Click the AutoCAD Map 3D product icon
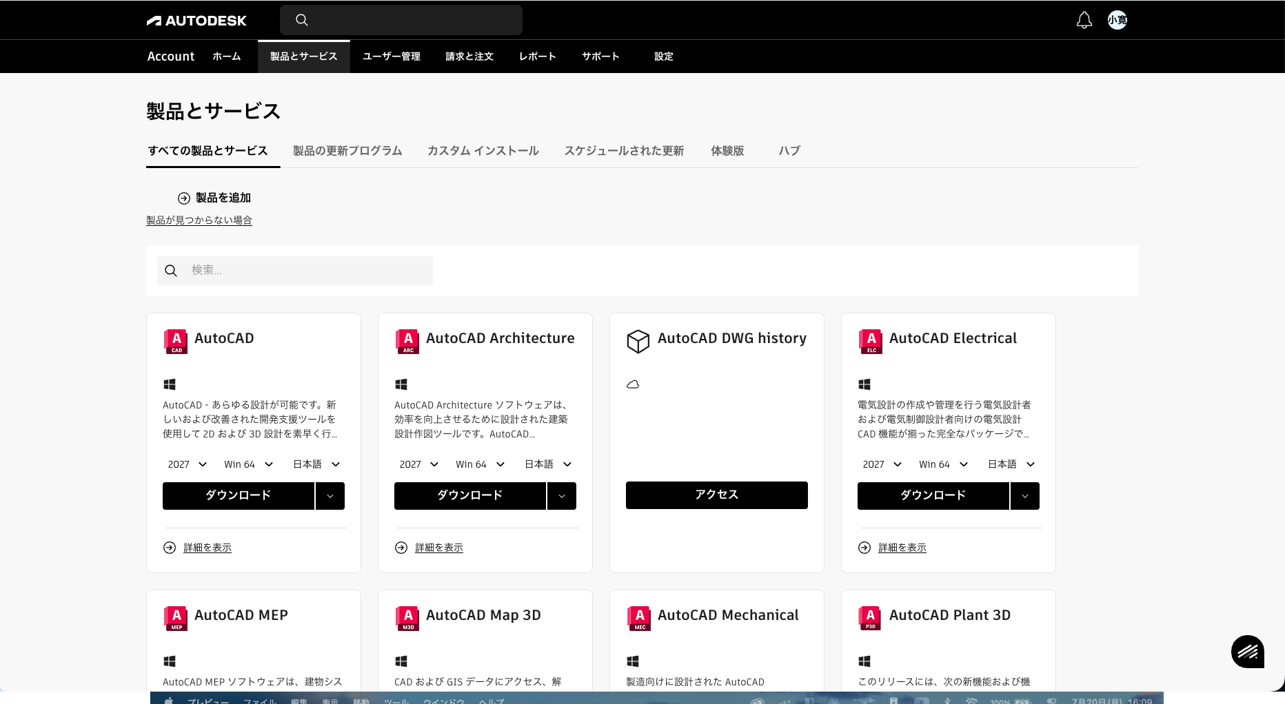The height and width of the screenshot is (704, 1285). pos(407,619)
